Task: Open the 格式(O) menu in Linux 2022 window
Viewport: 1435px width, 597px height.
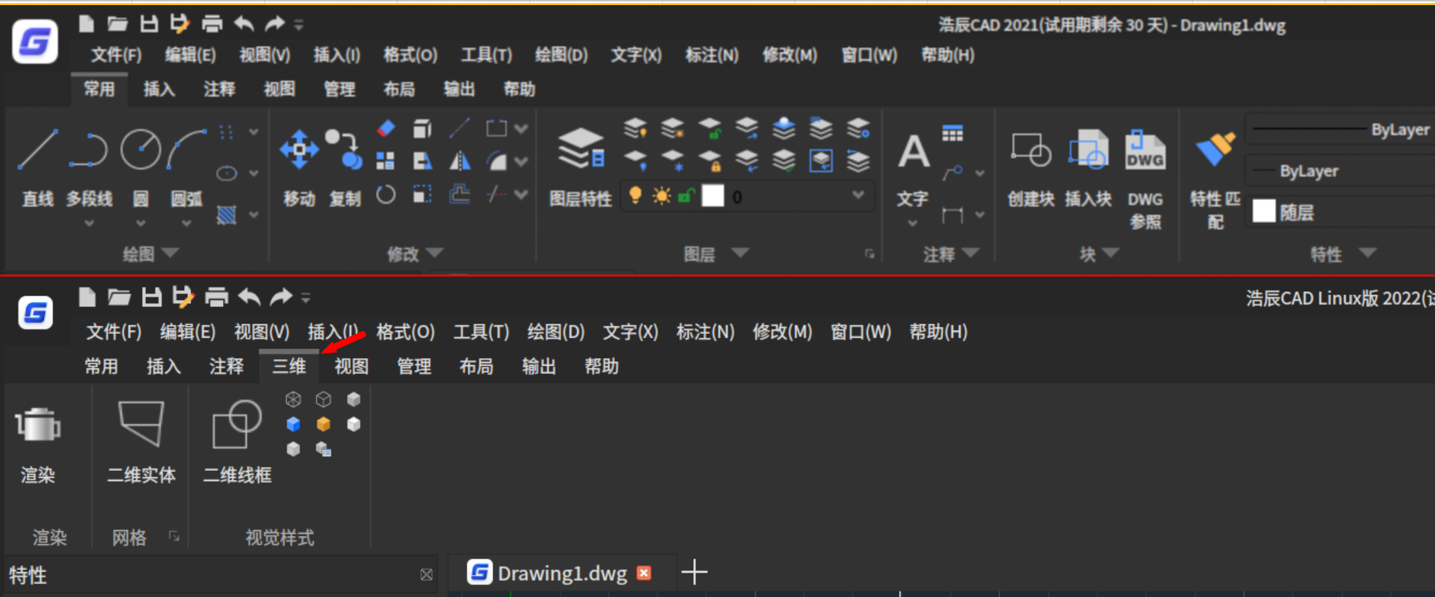Action: [x=405, y=331]
